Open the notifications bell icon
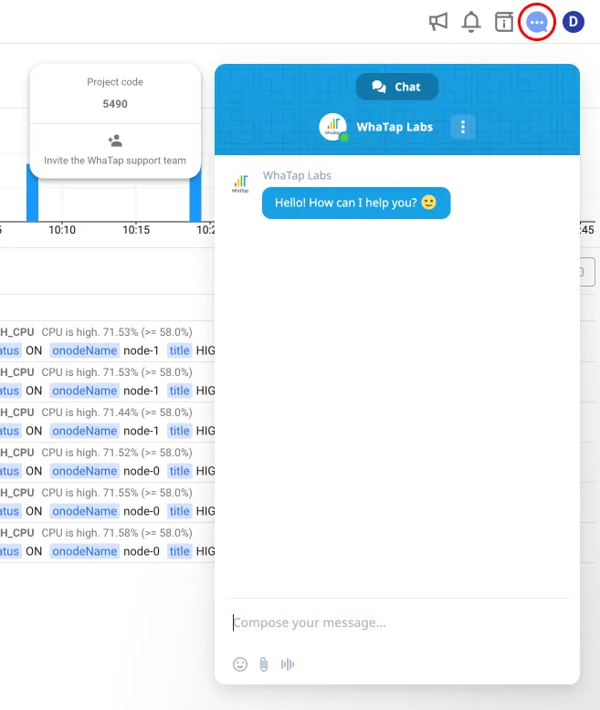Screen dimensions: 600x710 (471, 22)
